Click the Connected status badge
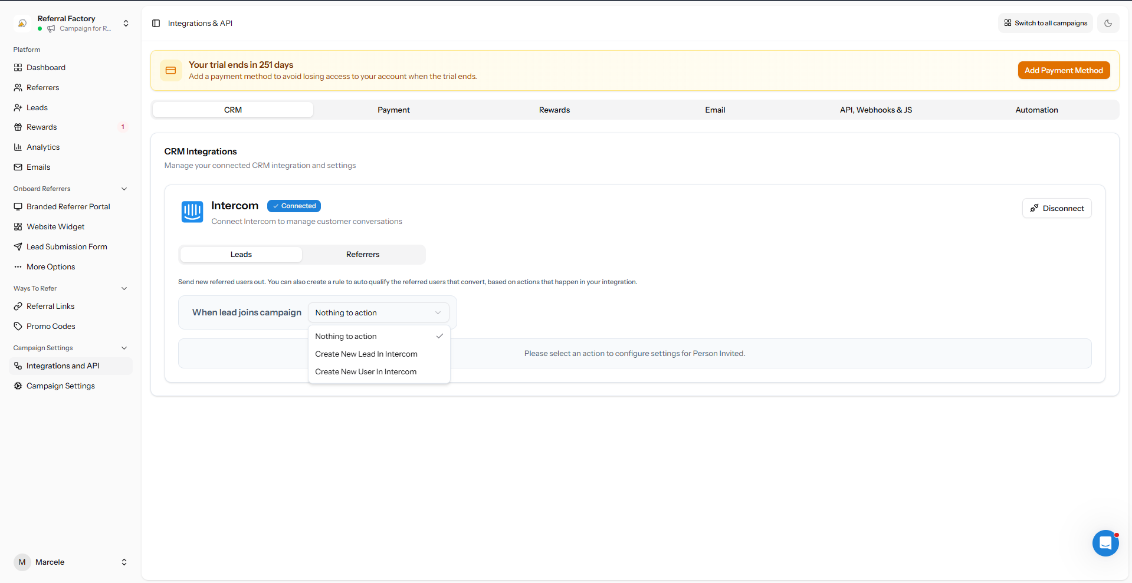 point(294,206)
